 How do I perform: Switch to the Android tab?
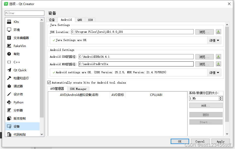66,20
